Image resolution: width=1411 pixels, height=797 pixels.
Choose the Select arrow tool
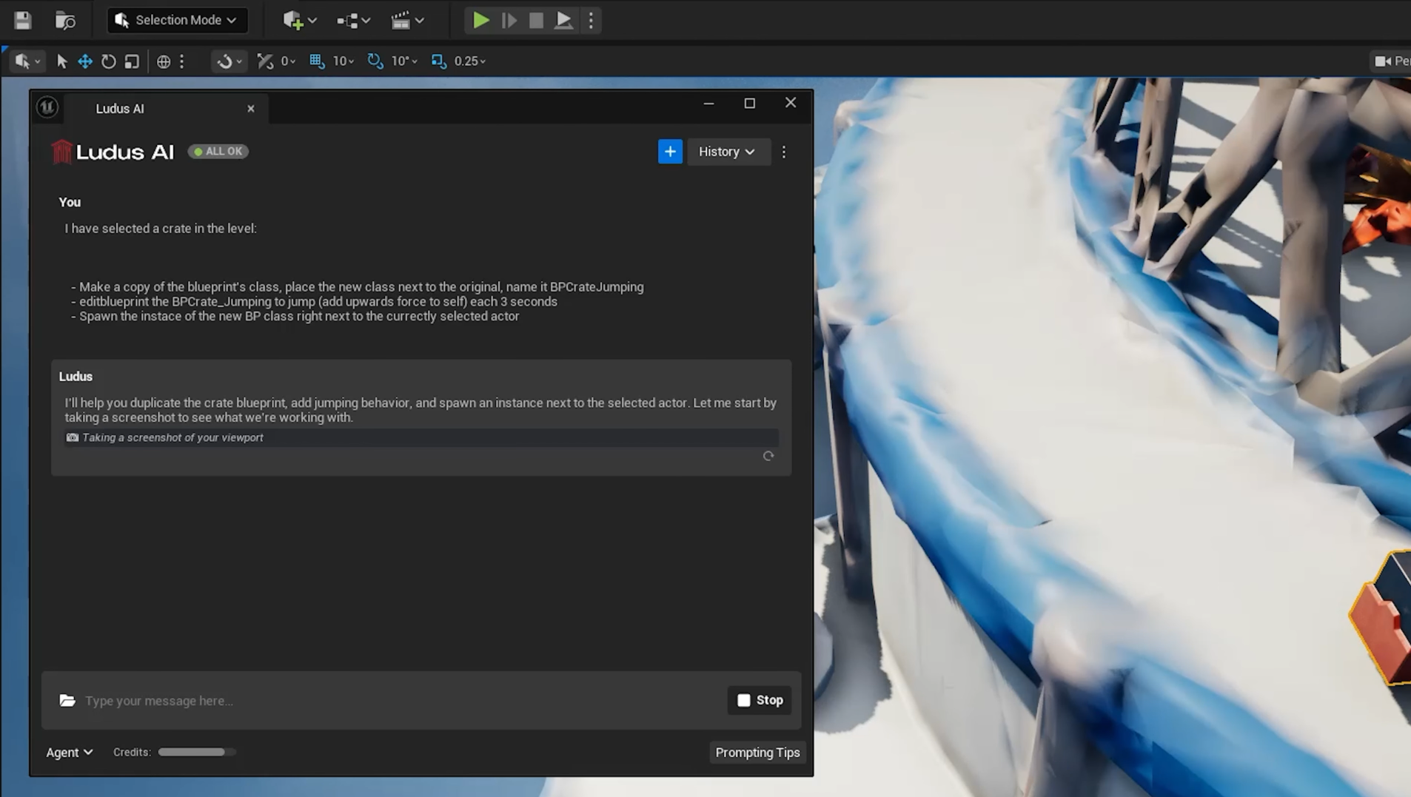[x=62, y=61]
